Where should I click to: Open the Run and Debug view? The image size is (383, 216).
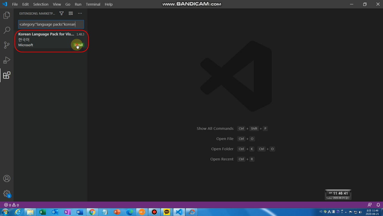[x=7, y=60]
